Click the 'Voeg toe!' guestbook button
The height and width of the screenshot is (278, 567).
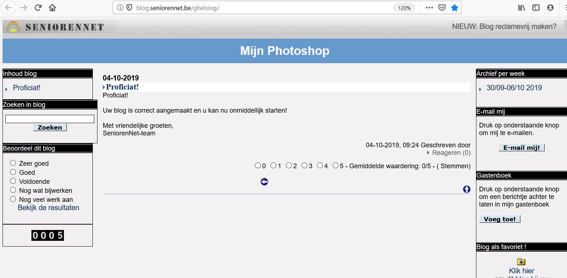tap(500, 219)
